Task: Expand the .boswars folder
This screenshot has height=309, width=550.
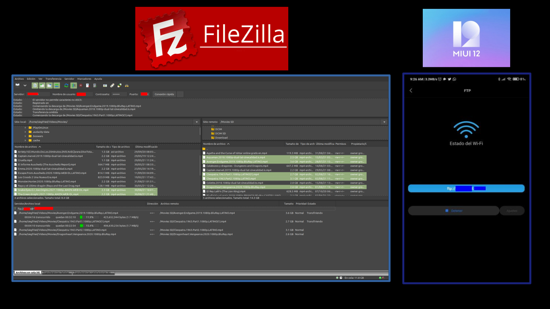Action: tap(25, 136)
